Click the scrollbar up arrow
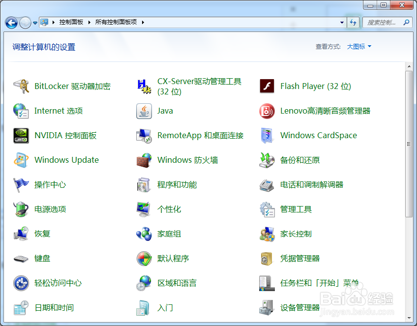The height and width of the screenshot is (326, 417). [409, 66]
